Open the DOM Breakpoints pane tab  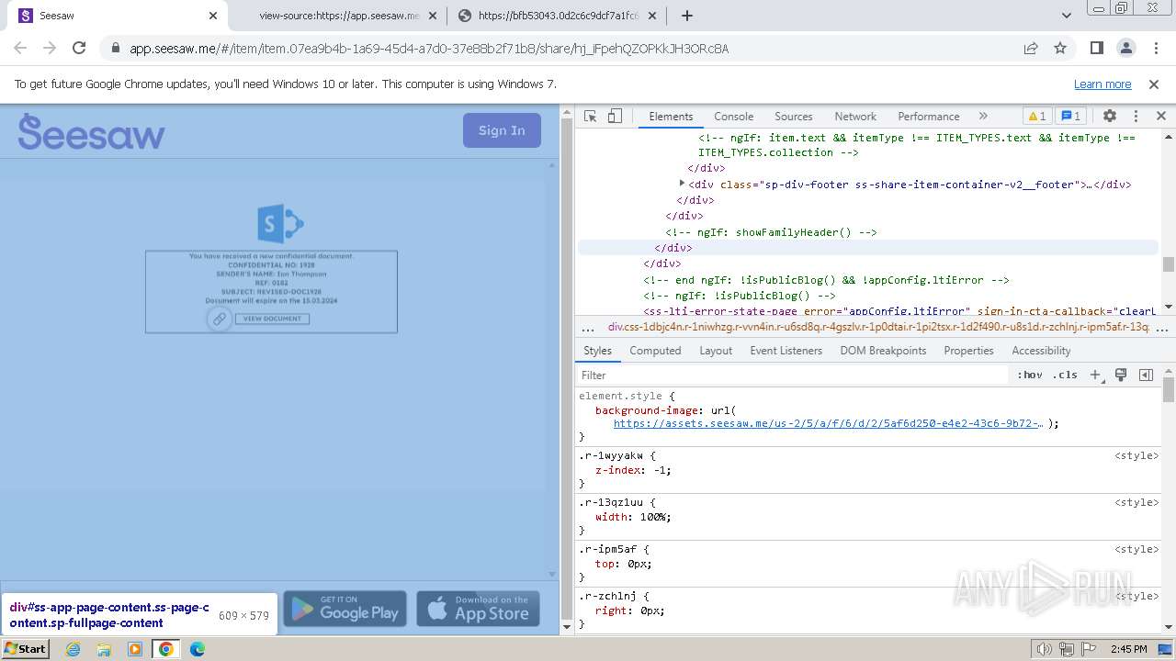[x=883, y=351]
